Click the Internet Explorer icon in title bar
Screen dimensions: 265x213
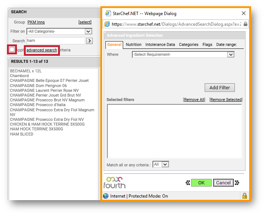click(x=108, y=13)
